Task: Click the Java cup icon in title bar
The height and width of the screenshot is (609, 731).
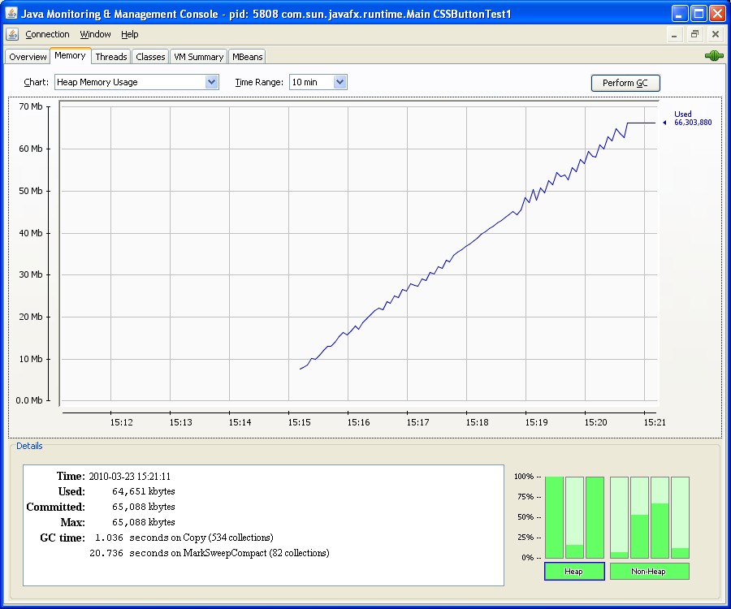Action: pos(11,14)
